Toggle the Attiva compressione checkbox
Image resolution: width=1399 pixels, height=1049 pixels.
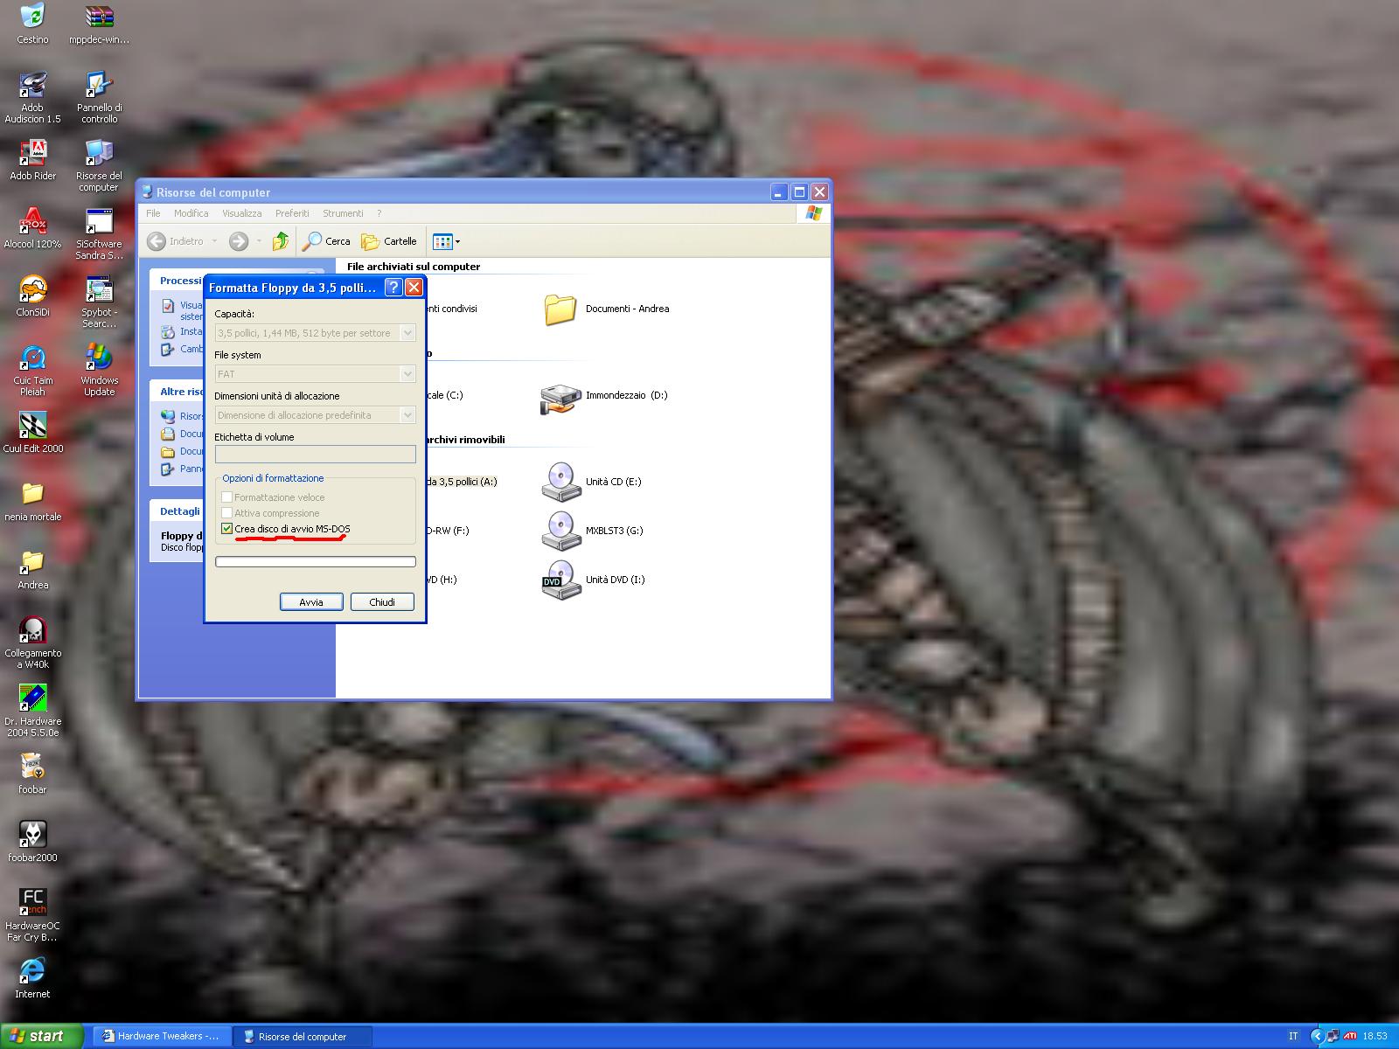click(x=227, y=513)
